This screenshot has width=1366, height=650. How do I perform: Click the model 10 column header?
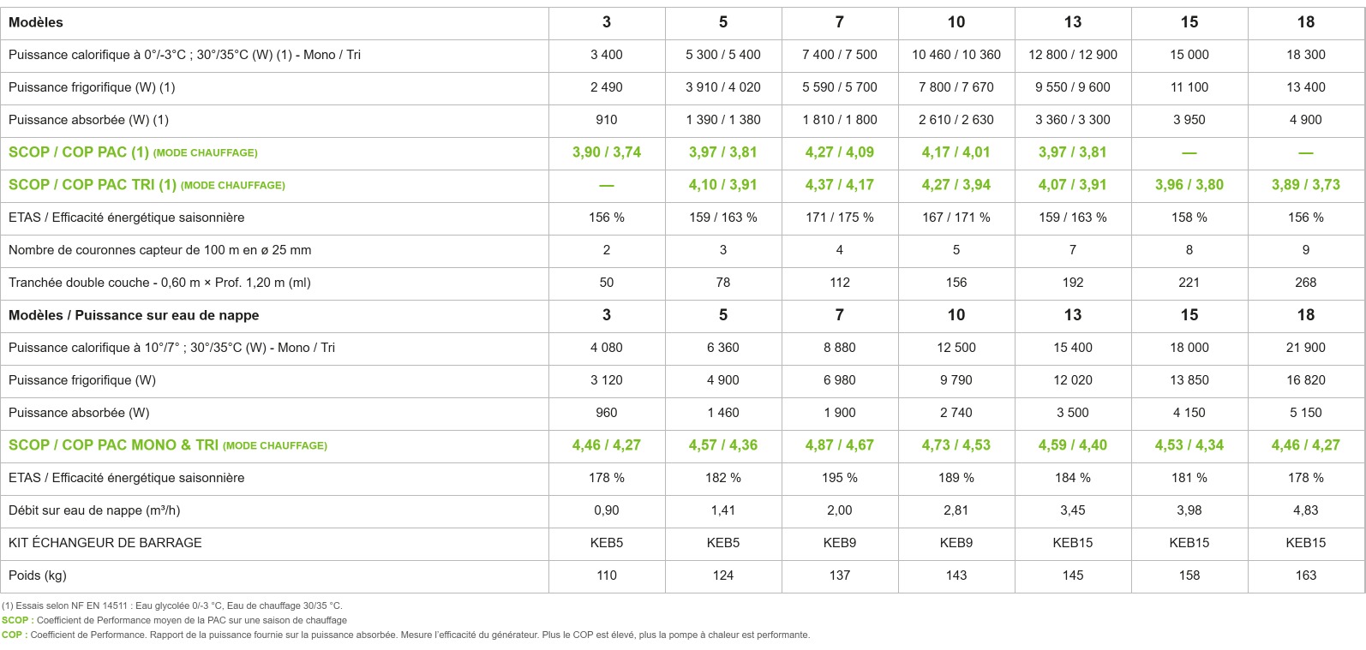956,22
